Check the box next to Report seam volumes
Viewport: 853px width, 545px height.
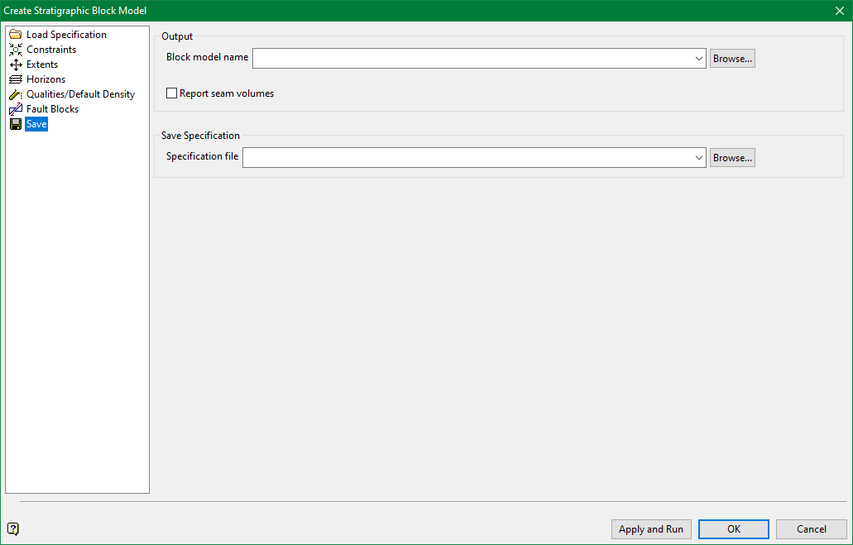tap(171, 93)
